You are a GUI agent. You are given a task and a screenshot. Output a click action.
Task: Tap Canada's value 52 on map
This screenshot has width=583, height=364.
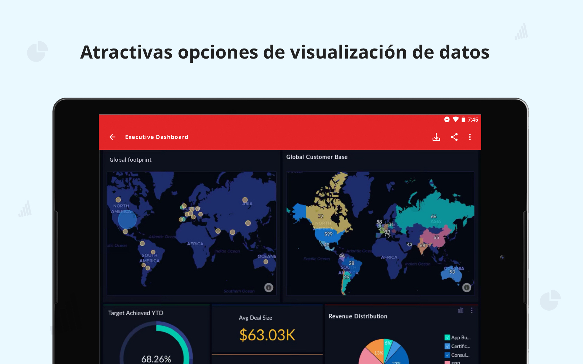coord(321,216)
